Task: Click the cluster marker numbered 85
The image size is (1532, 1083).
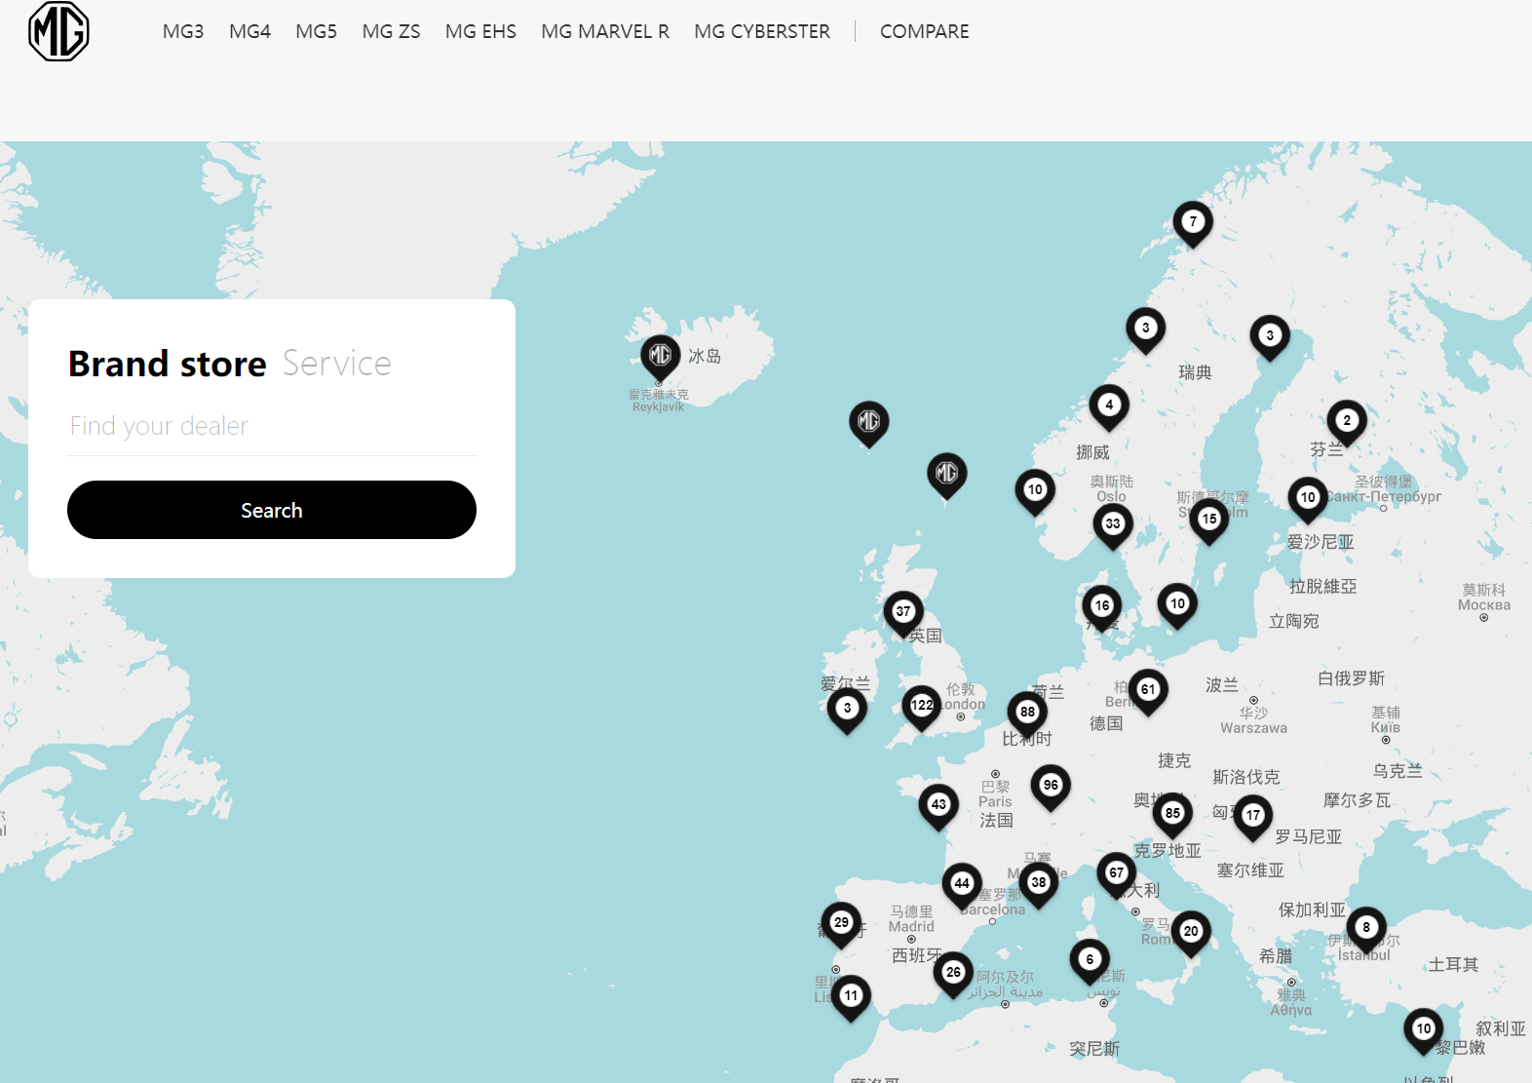Action: click(1172, 814)
